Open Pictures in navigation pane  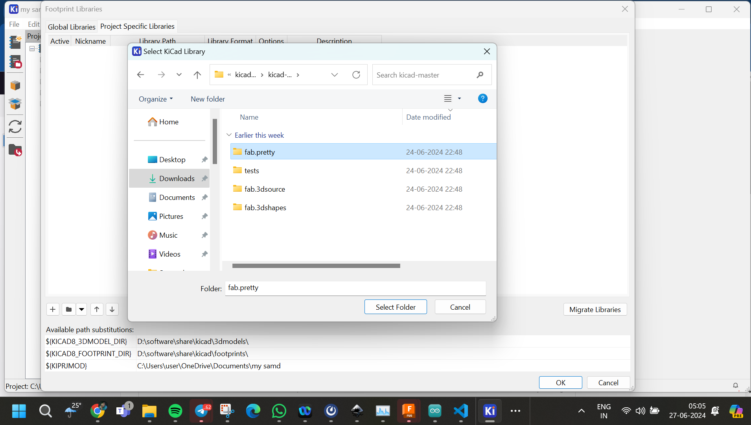(169, 216)
